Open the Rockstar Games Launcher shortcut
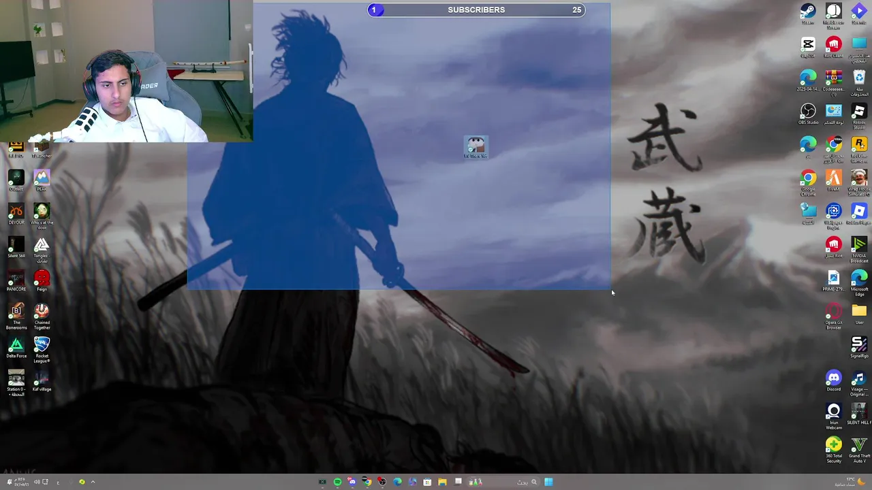This screenshot has width=872, height=490. tap(859, 148)
